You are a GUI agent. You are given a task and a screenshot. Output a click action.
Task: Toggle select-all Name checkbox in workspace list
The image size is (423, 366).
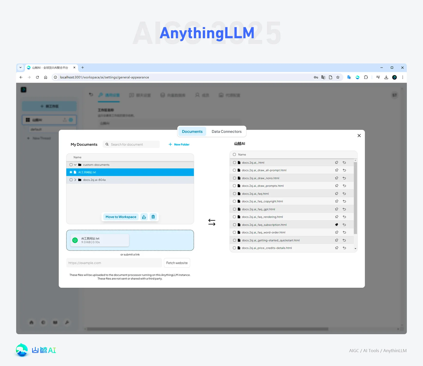[x=234, y=155]
